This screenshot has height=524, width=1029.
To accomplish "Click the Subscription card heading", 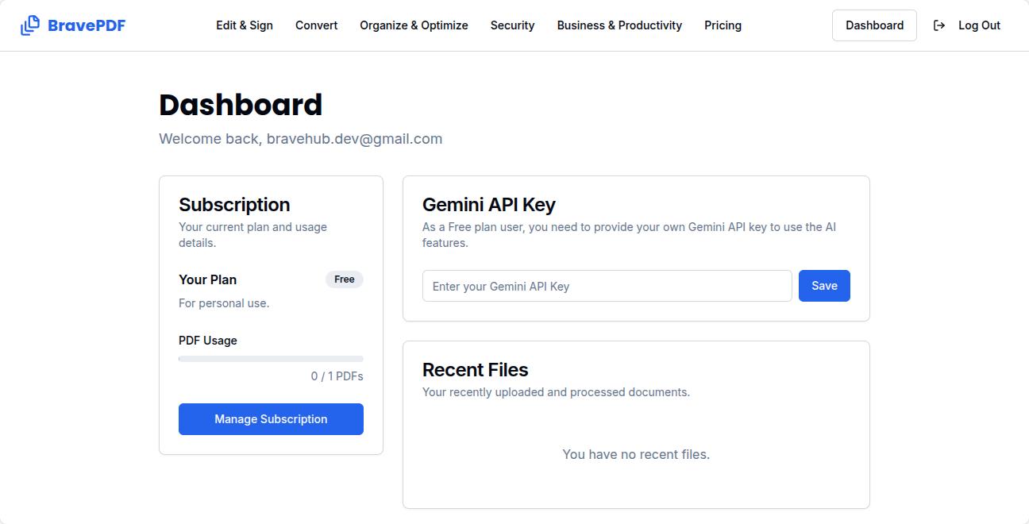I will [x=234, y=205].
